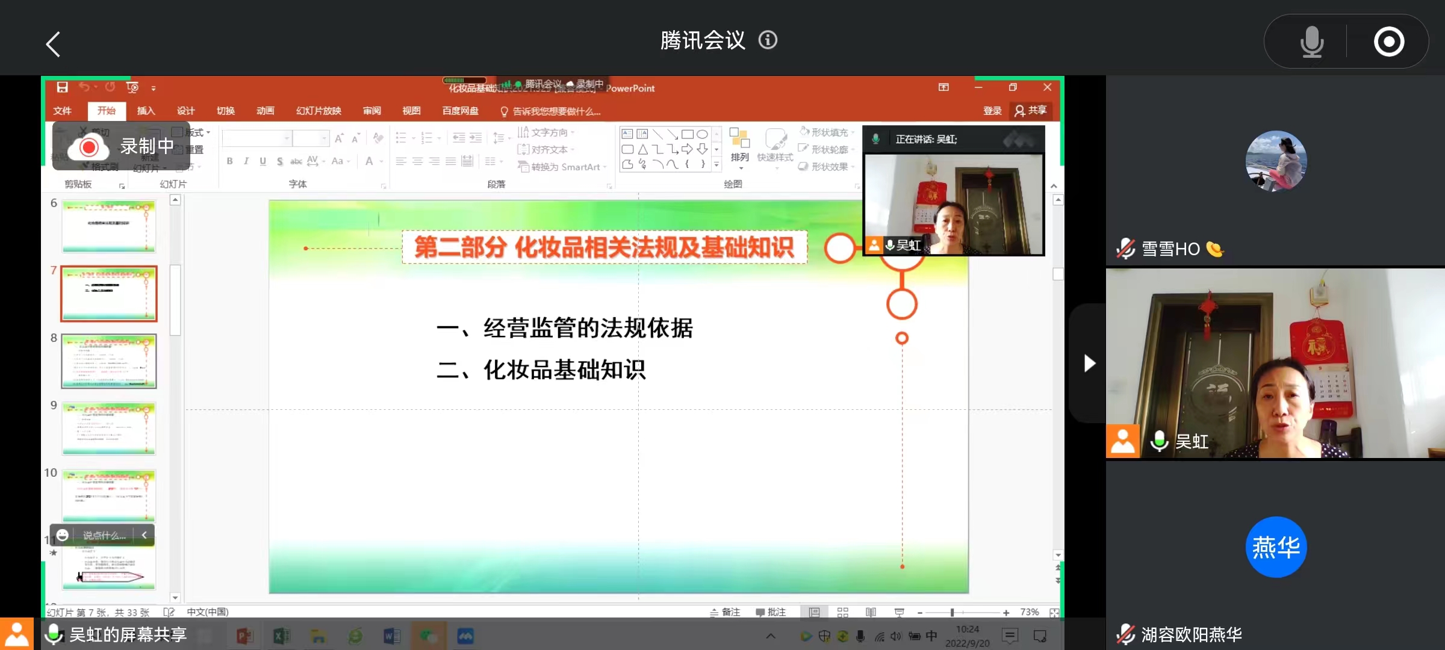
Task: Click the 共享 share button
Action: coord(1031,111)
